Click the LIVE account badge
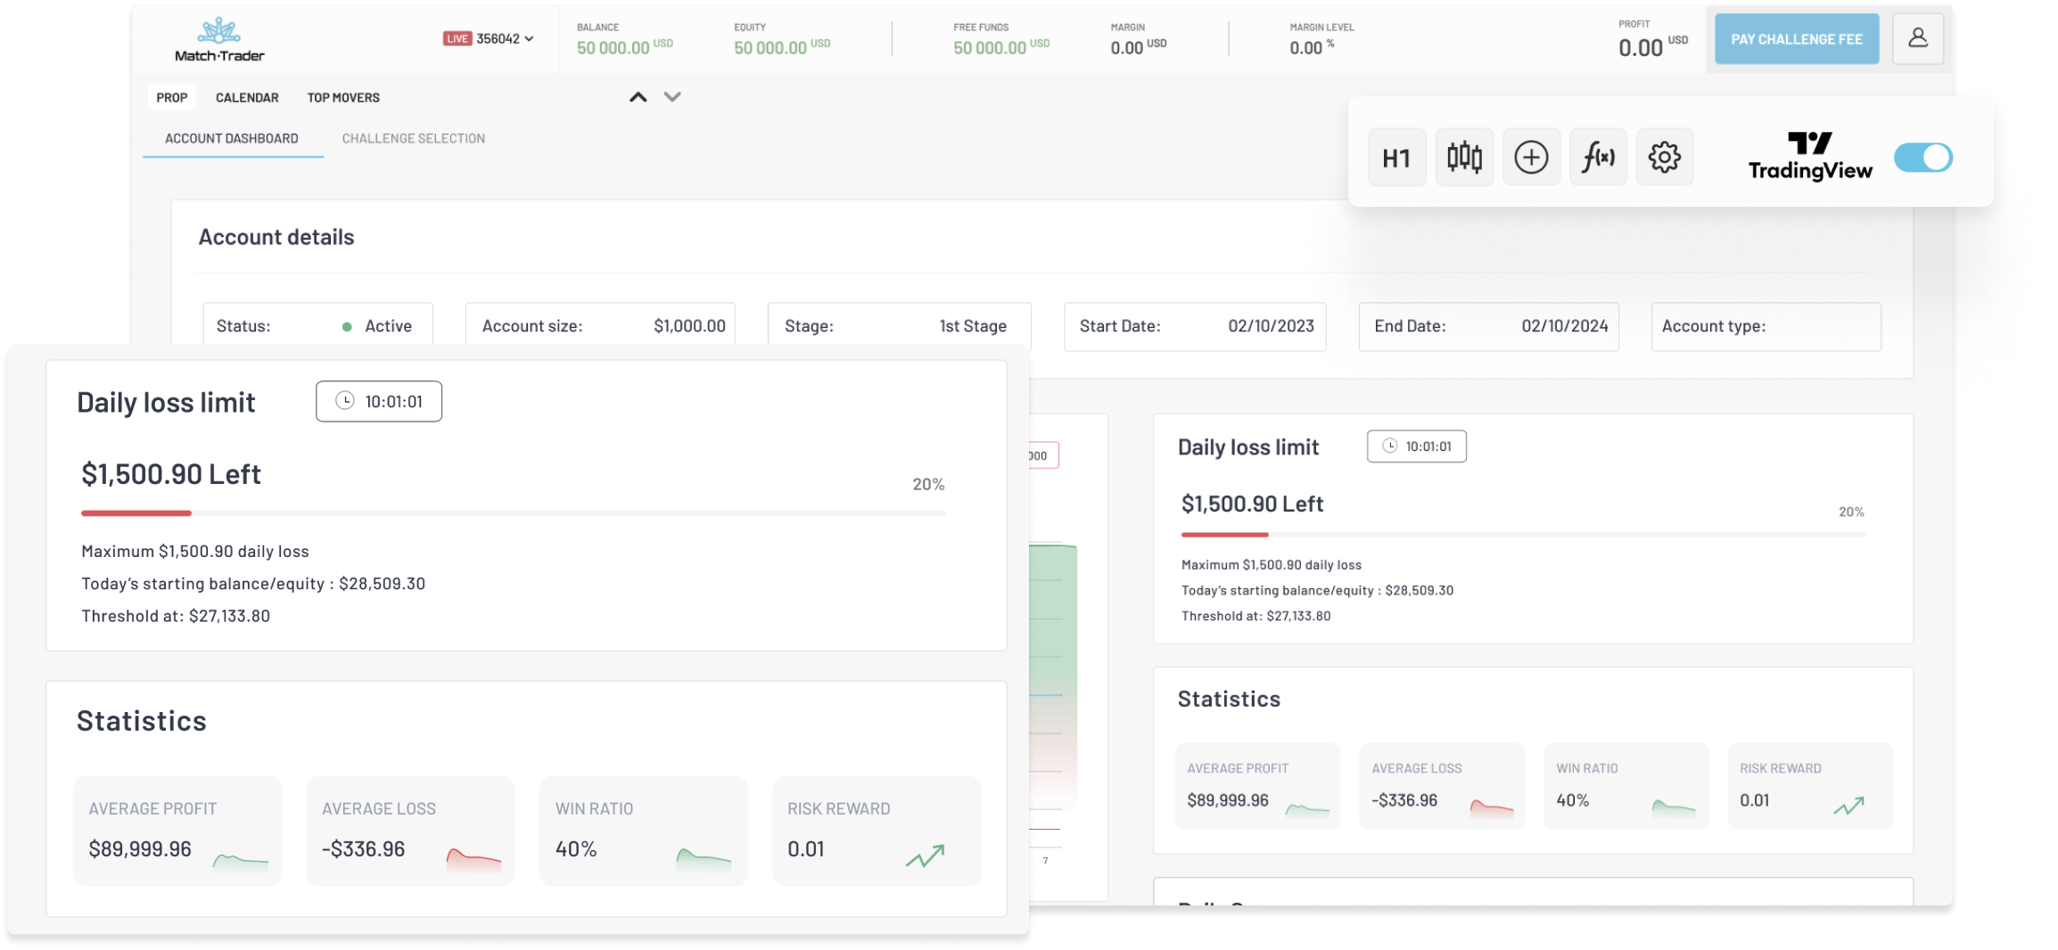Screen dimensions: 2058x950 457,38
